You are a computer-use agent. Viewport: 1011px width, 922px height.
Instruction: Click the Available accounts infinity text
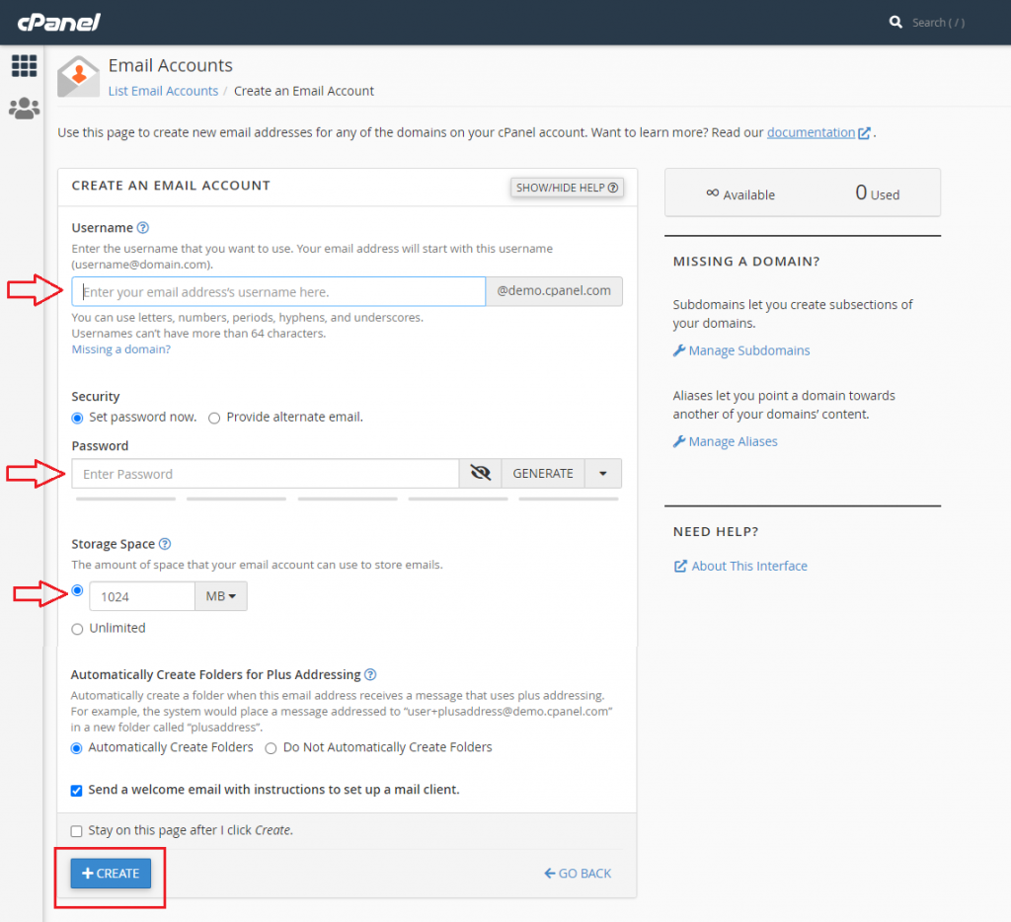pyautogui.click(x=740, y=194)
